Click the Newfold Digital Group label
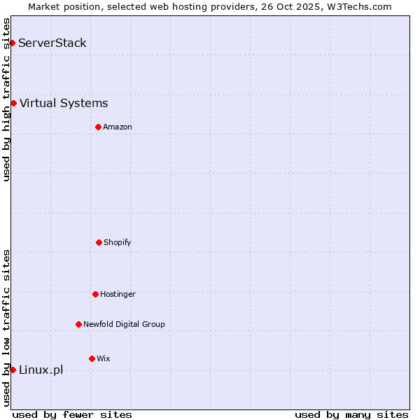420x420 pixels. click(124, 324)
